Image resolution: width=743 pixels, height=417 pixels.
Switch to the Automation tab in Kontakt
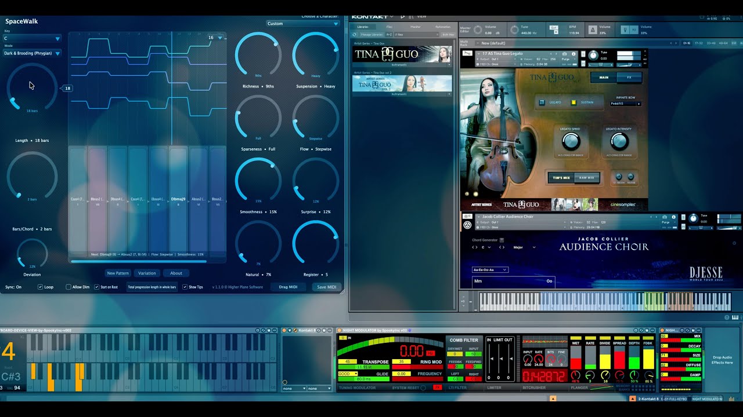(442, 27)
